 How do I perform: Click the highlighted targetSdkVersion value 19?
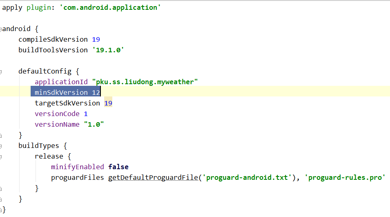tap(108, 103)
